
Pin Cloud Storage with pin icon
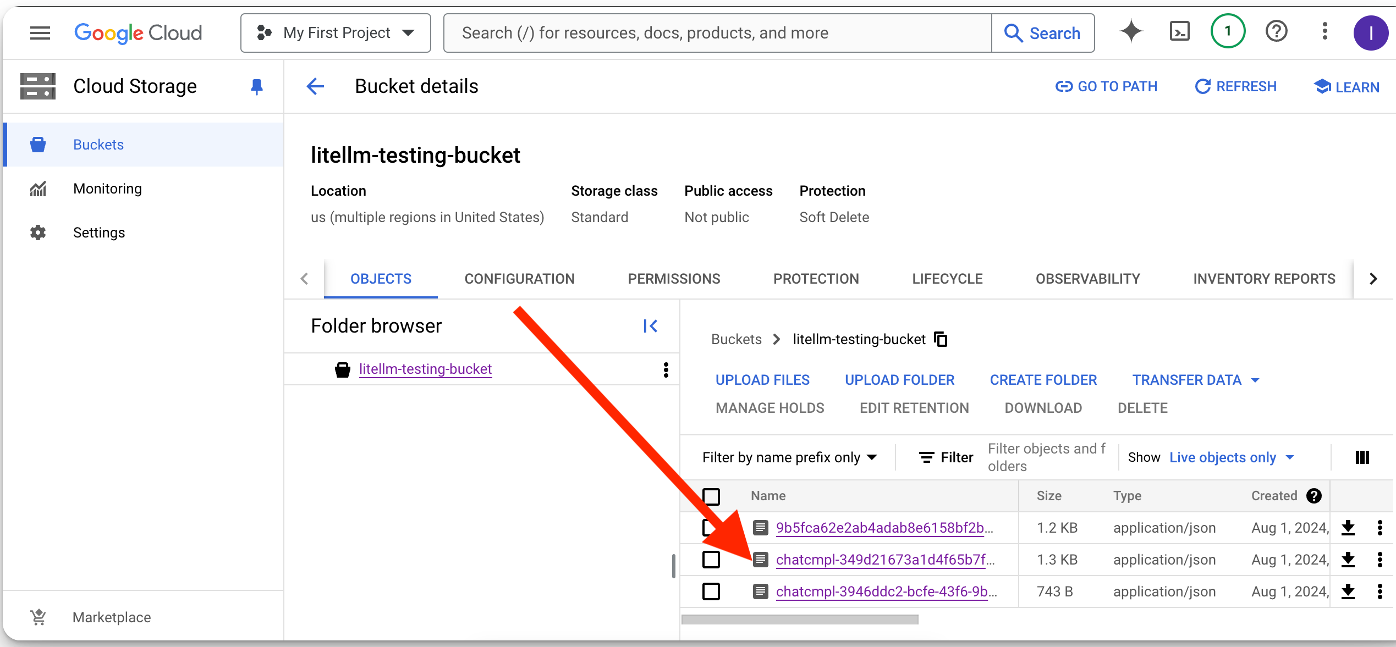coord(256,87)
